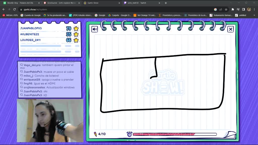Click JuanPabloPx3's "XD" chat message
Image resolution: width=258 pixels, height=145 pixels.
(x=34, y=95)
